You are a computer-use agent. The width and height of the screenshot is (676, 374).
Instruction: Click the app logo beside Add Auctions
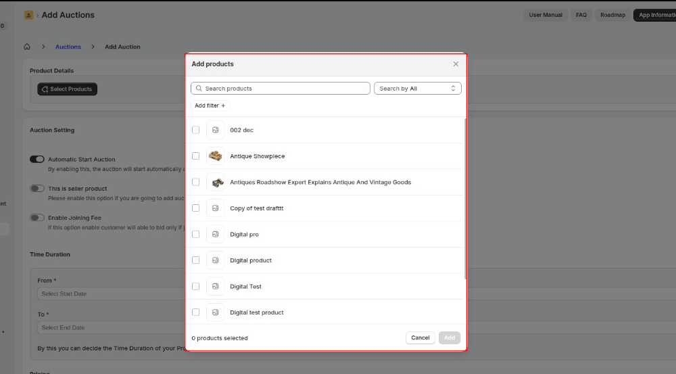coord(28,15)
